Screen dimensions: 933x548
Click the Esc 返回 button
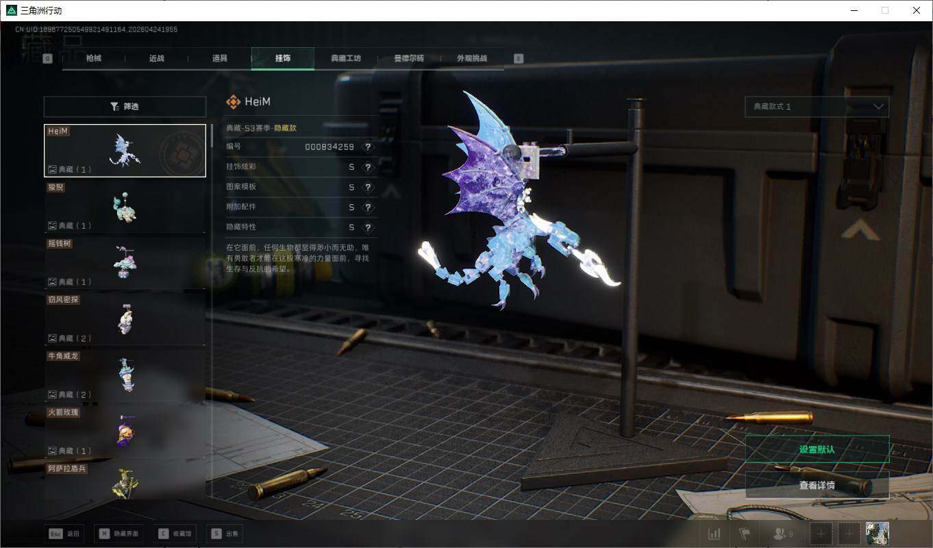click(64, 534)
